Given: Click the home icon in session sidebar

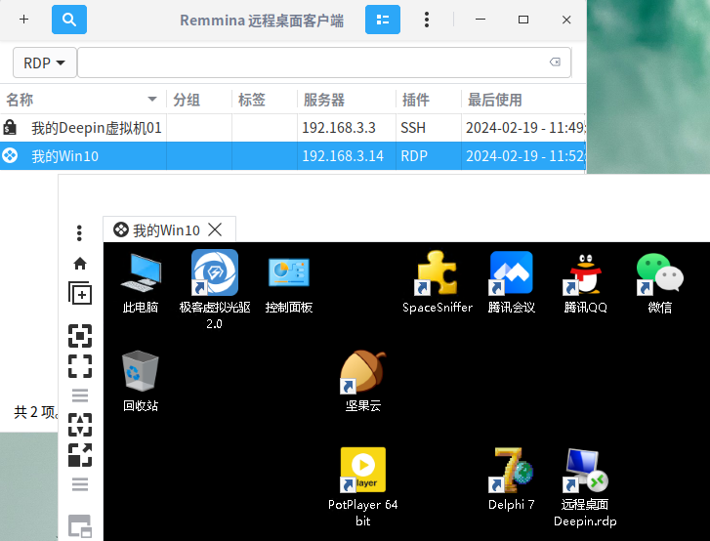Looking at the screenshot, I should click(80, 264).
